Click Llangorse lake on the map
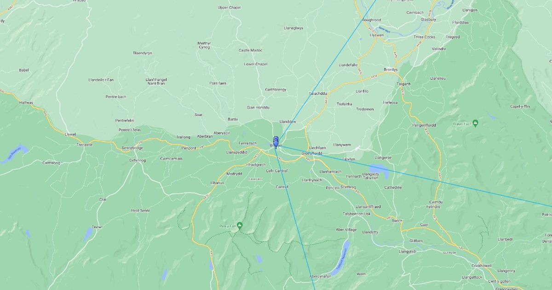This screenshot has width=552, height=290. tap(381, 172)
